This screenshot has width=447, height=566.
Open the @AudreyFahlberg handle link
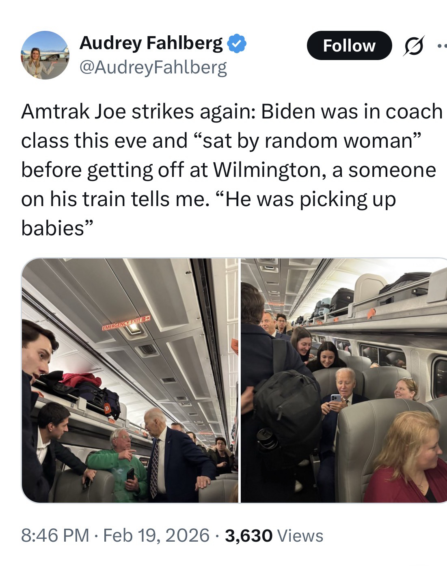pos(153,68)
